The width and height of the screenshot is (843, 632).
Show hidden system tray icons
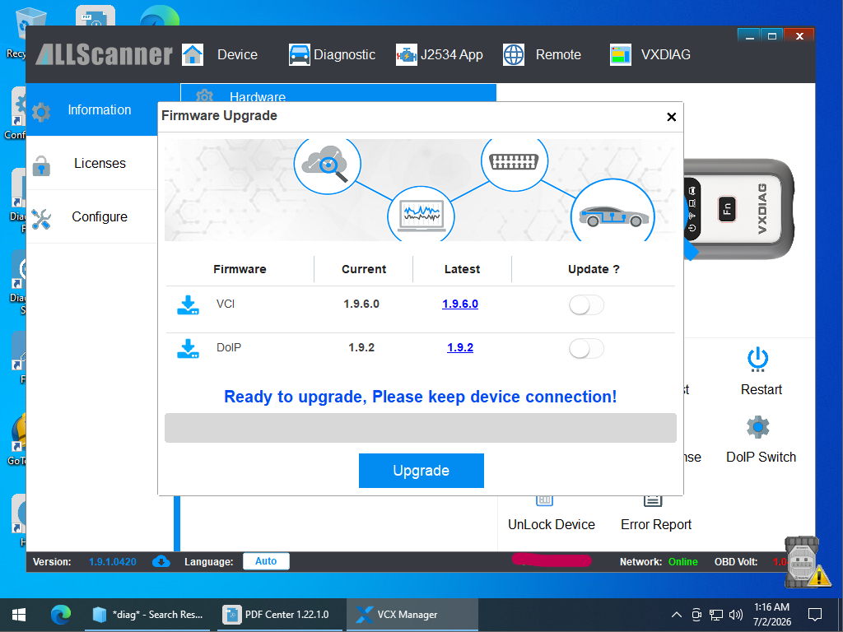(x=677, y=615)
